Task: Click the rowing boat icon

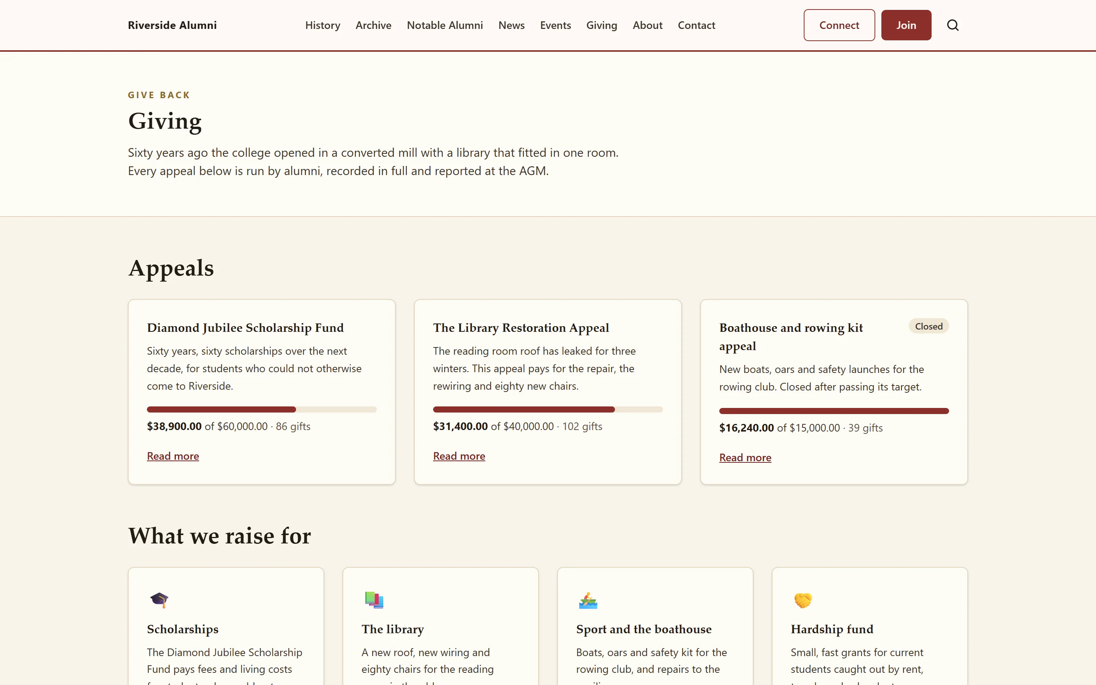Action: 588,600
